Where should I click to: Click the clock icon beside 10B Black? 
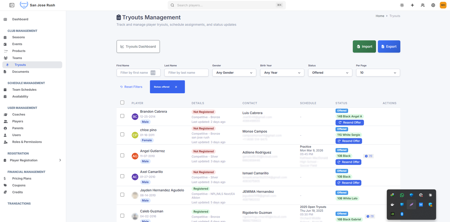point(366,156)
